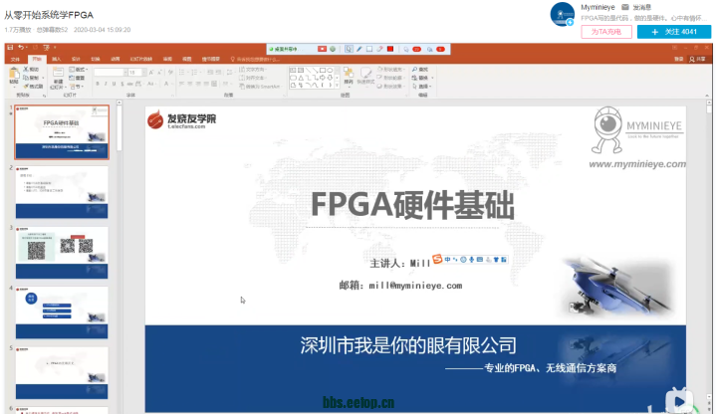Image resolution: width=717 pixels, height=414 pixels.
Task: Select the rectangle shape in shapes gallery
Action: click(323, 71)
